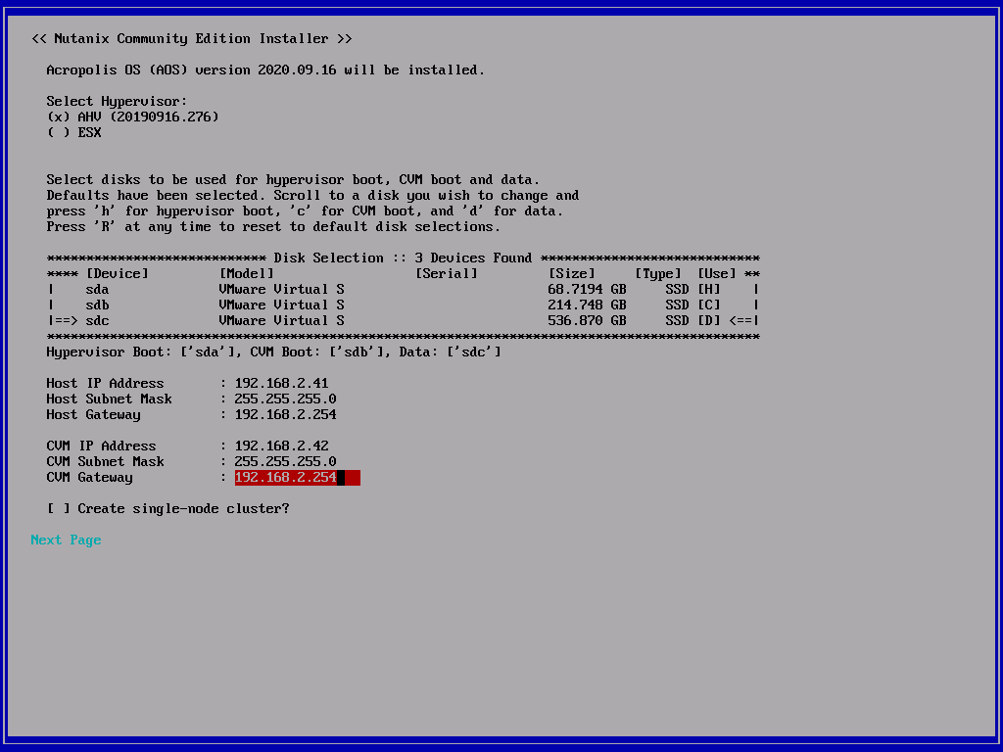
Task: Select the sdb disk row
Action: [x=404, y=305]
